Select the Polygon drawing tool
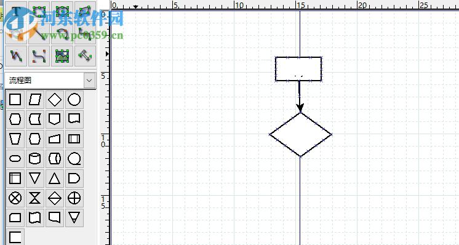 tap(85, 12)
